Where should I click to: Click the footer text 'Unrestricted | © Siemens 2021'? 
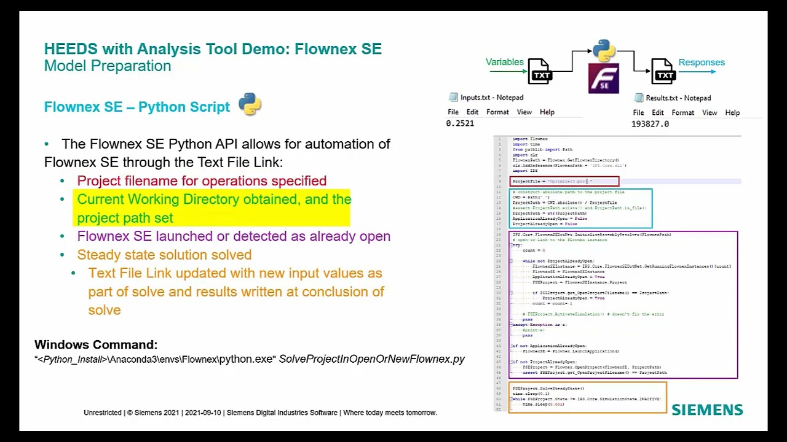click(x=260, y=413)
